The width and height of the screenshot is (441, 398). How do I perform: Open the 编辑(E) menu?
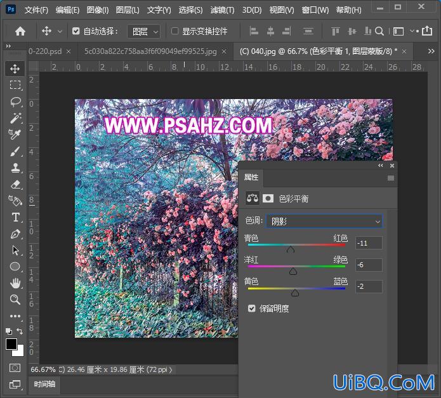pyautogui.click(x=67, y=10)
